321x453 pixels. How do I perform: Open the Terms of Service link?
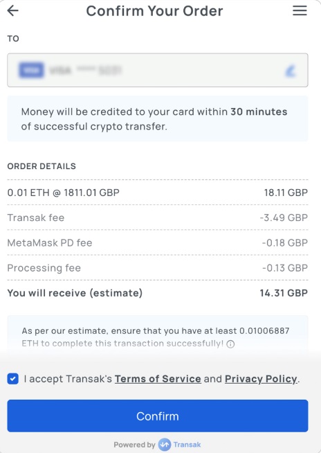[158, 379]
